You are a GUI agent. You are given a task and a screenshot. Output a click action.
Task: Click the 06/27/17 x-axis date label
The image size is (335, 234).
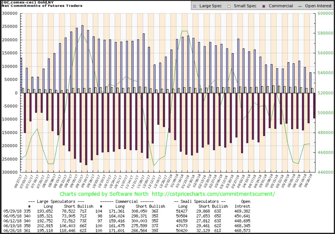18,181
